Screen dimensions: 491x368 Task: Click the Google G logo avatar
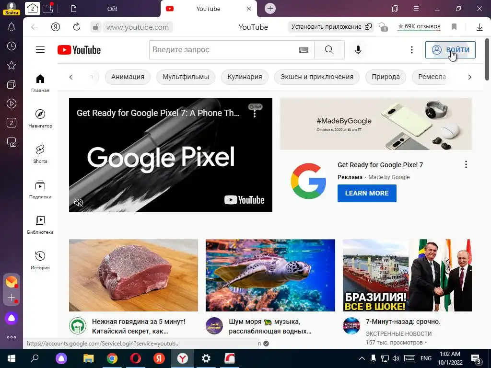[308, 181]
